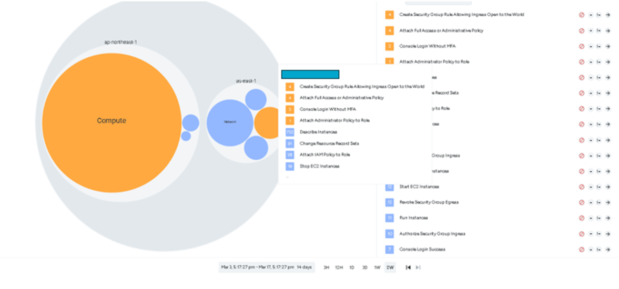Screen dimensions: 619x289
Task: Click the blue Network bubble in us-east-1
Action: (x=230, y=122)
